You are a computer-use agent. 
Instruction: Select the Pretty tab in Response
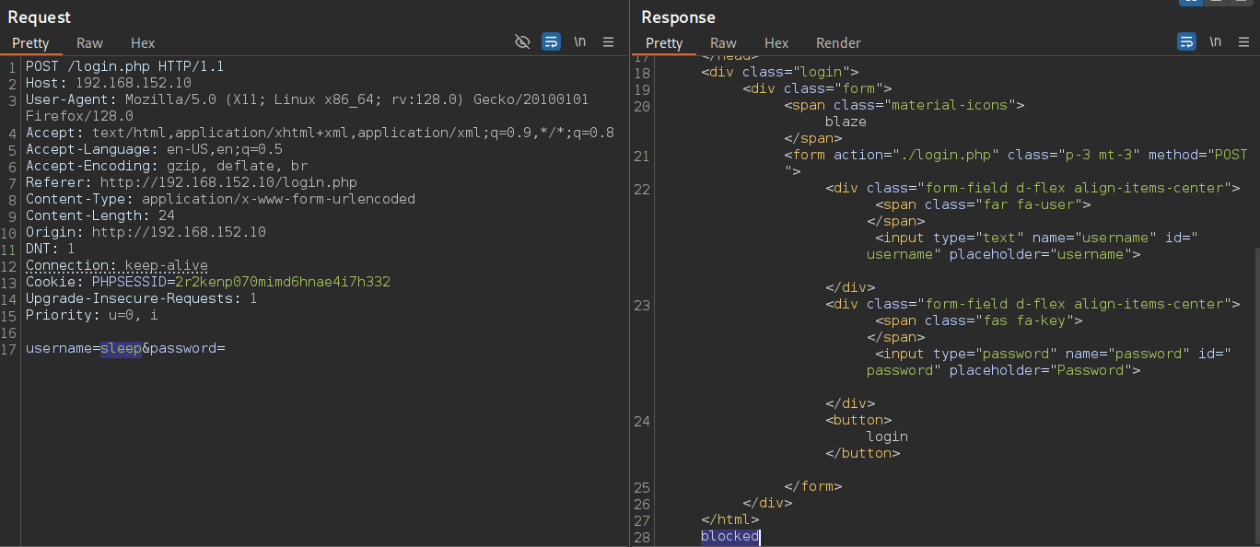[x=664, y=43]
